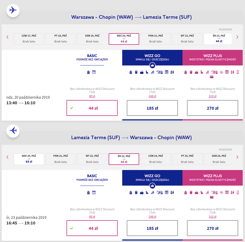Select return BASIC fare 44 zł
Screen dimensions: 245x242
click(x=92, y=228)
